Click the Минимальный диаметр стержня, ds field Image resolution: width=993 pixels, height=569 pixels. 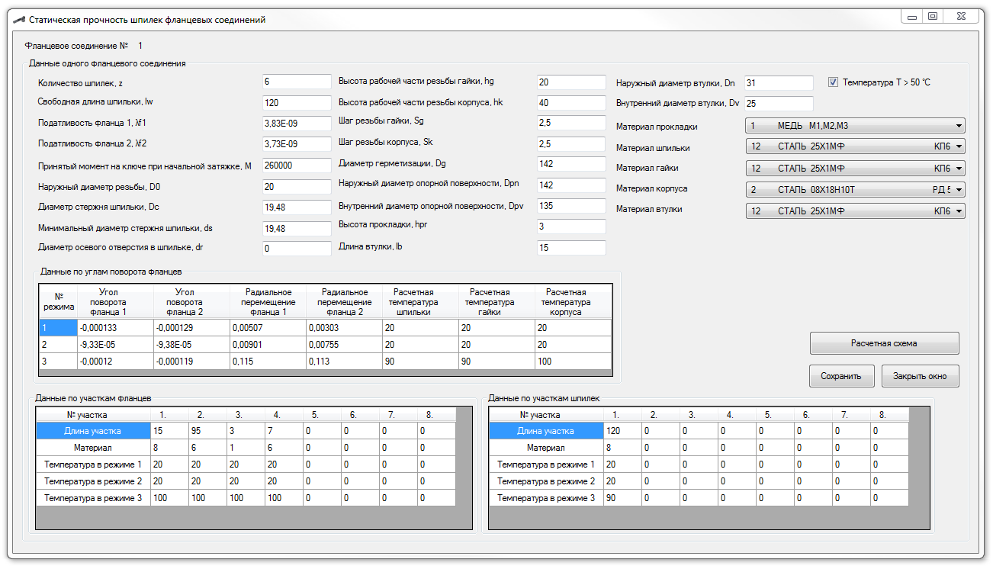(297, 228)
